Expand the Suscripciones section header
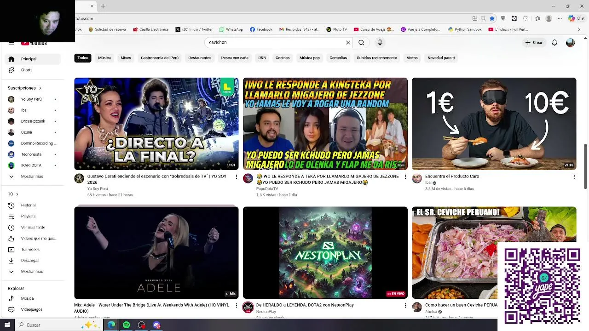 pos(25,88)
